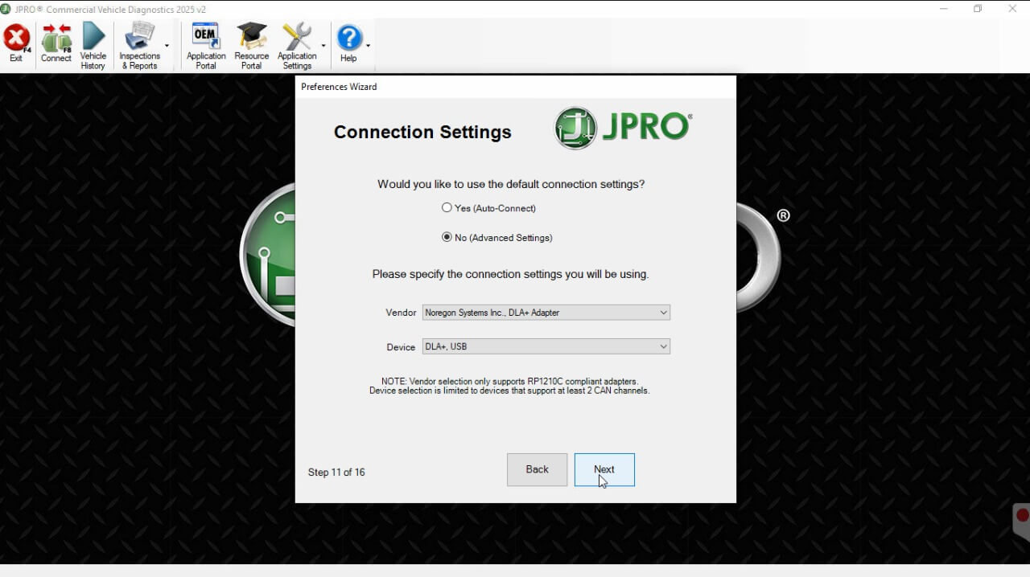Click the JPRO logo in wizard

tap(623, 129)
